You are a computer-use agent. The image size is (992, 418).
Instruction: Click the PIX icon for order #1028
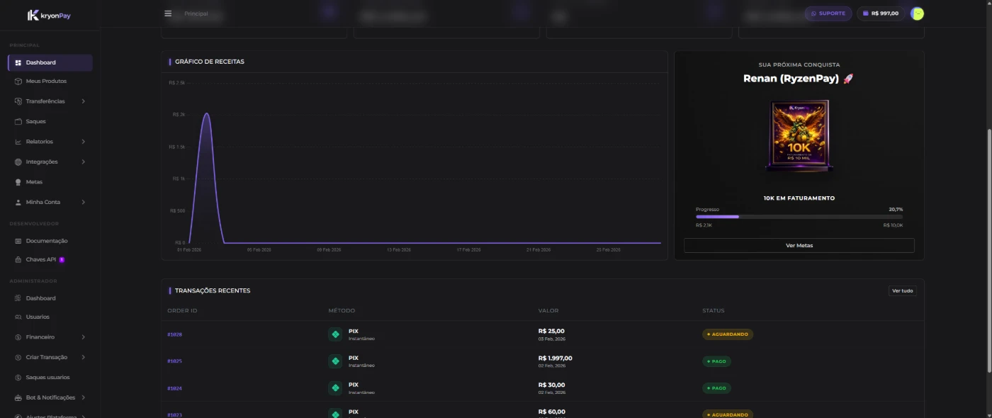335,334
